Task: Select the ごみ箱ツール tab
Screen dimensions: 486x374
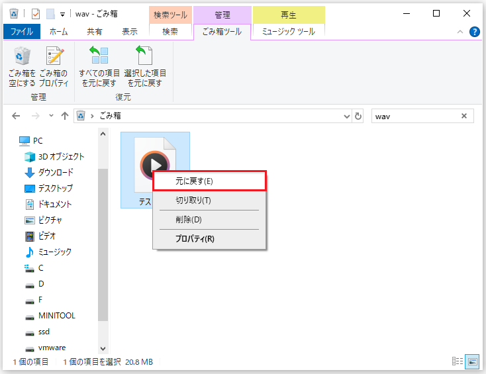Action: click(222, 32)
